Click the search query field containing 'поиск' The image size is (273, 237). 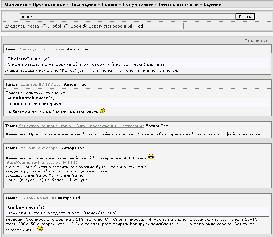(x=127, y=17)
